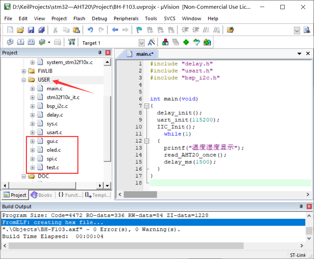Toggle pin on Project panel
Image resolution: width=314 pixels, height=259 pixels.
(100, 53)
